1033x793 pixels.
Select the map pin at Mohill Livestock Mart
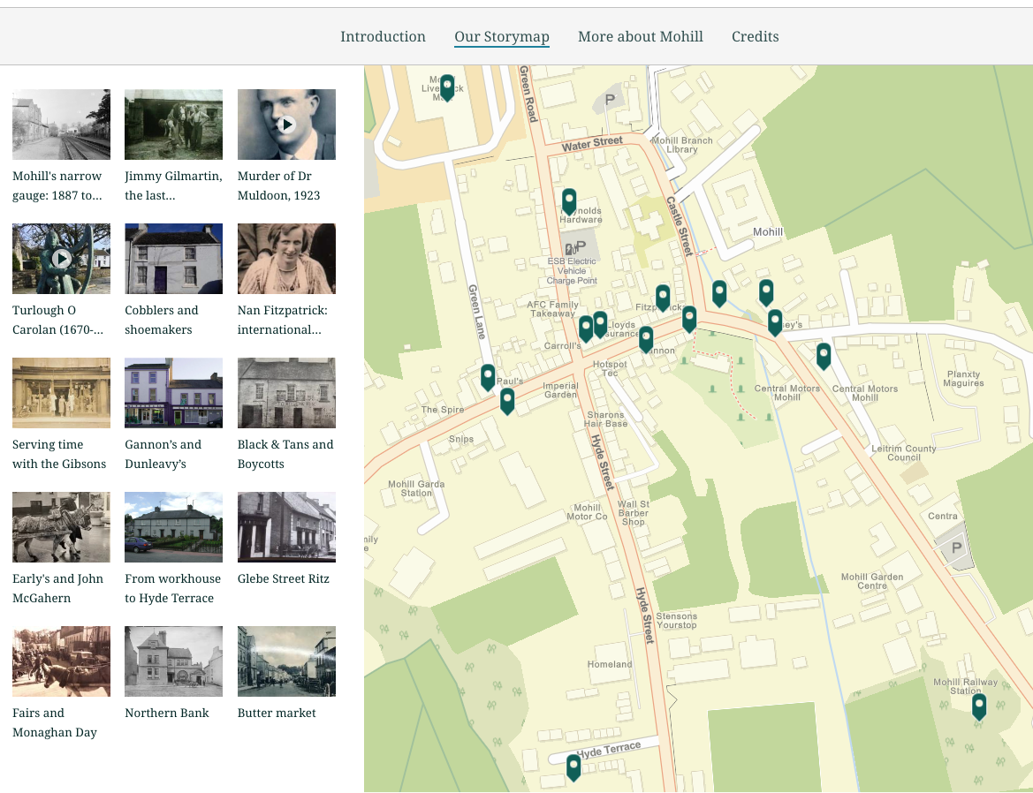[447, 87]
